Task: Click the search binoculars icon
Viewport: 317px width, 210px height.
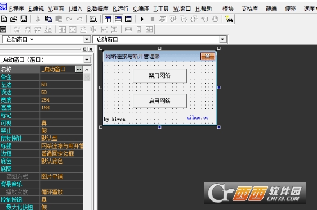Action: tap(229, 19)
